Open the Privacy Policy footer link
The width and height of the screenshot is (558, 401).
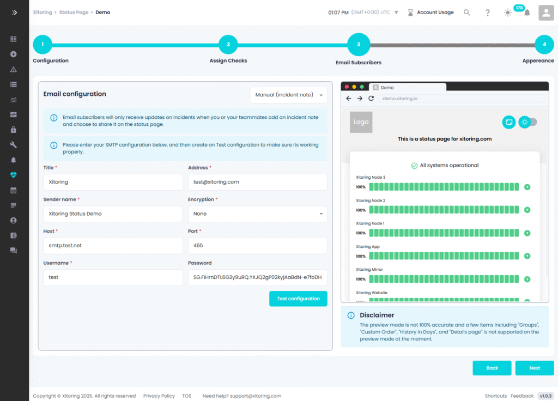(159, 396)
